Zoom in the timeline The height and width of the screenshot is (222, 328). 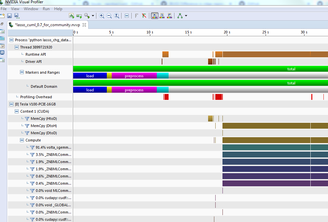102,16
